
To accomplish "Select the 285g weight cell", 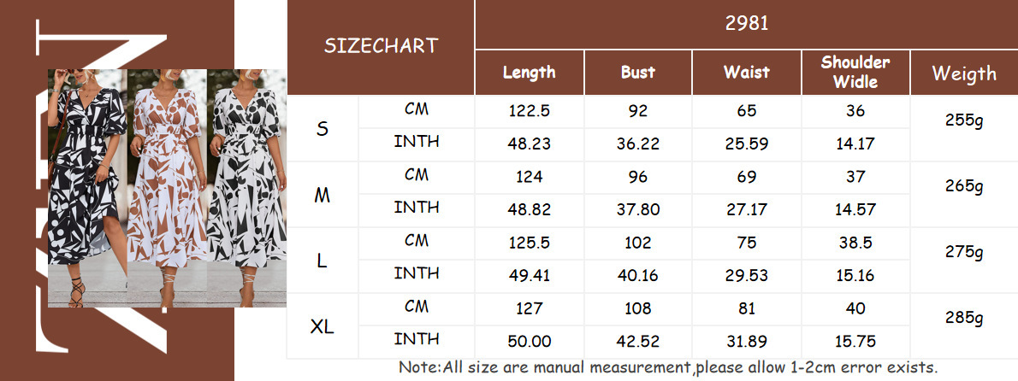I will 964,319.
